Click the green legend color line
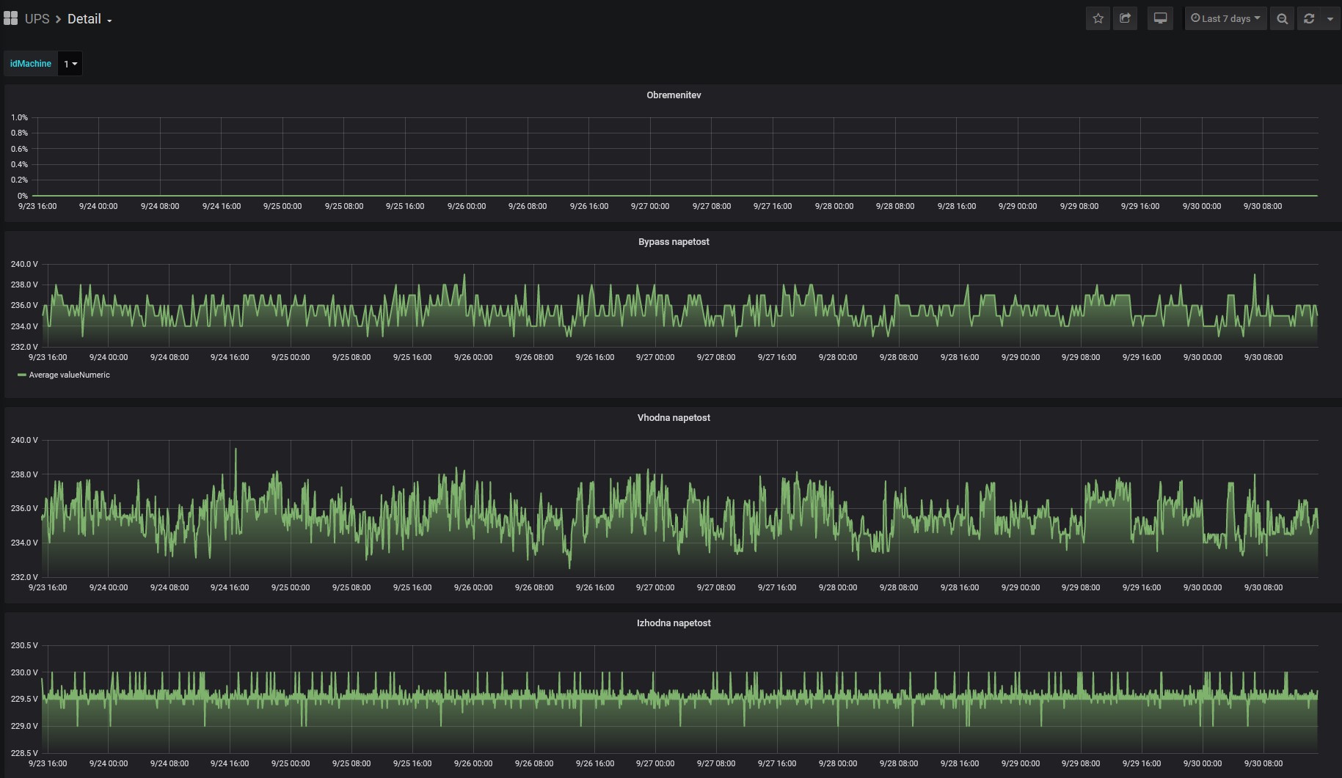The image size is (1342, 778). [x=22, y=375]
